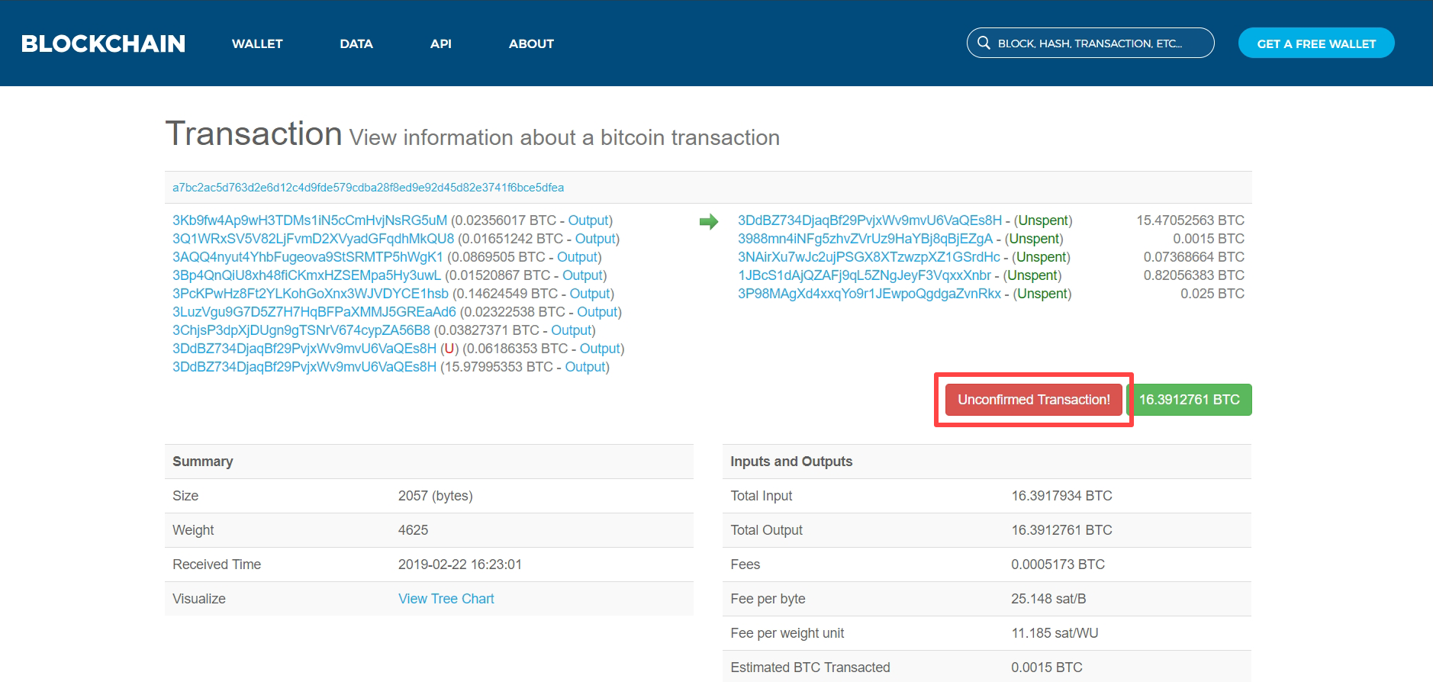The width and height of the screenshot is (1433, 682).
Task: Open input address 3Kb9fw4Ap9wH3TDMs1iN5cCmHvjNsRG5uM
Action: pyautogui.click(x=309, y=220)
